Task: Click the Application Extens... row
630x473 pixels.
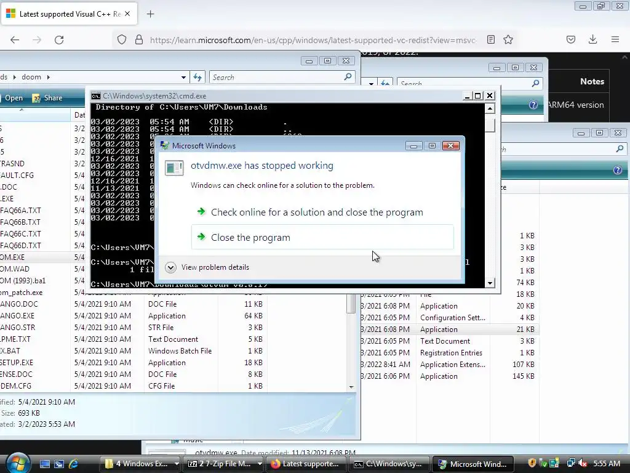Action: (449, 365)
